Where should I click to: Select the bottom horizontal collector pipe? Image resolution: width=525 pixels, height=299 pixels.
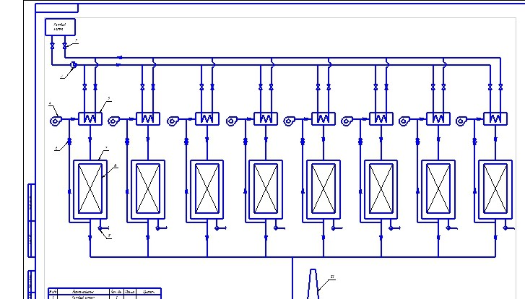tap(217, 256)
